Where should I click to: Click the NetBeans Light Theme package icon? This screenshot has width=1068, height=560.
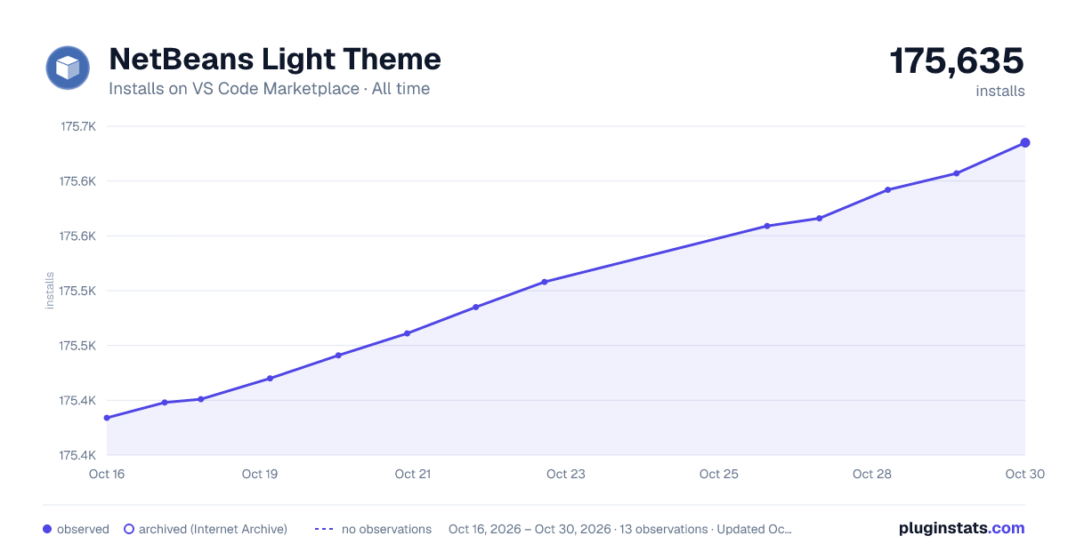tap(68, 68)
